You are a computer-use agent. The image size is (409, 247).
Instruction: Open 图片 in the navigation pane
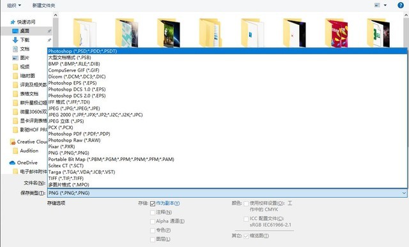25,58
